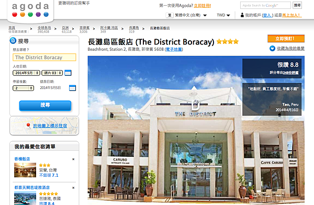Click the 不錯喔 7.1 rating text
The height and width of the screenshot is (205, 314).
pos(49,175)
